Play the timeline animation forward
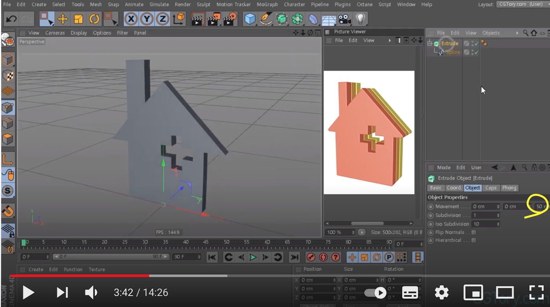 (253, 257)
